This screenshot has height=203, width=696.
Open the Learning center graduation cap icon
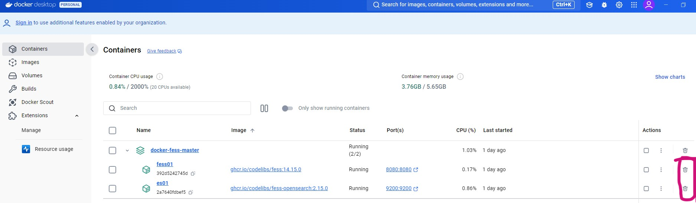pos(589,5)
